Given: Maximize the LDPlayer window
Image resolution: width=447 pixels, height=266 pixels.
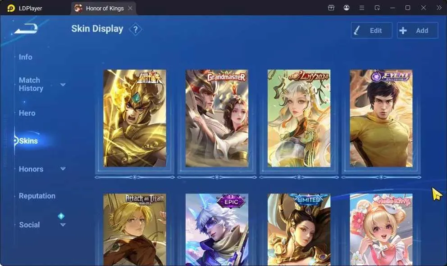Looking at the screenshot, I should 408,8.
